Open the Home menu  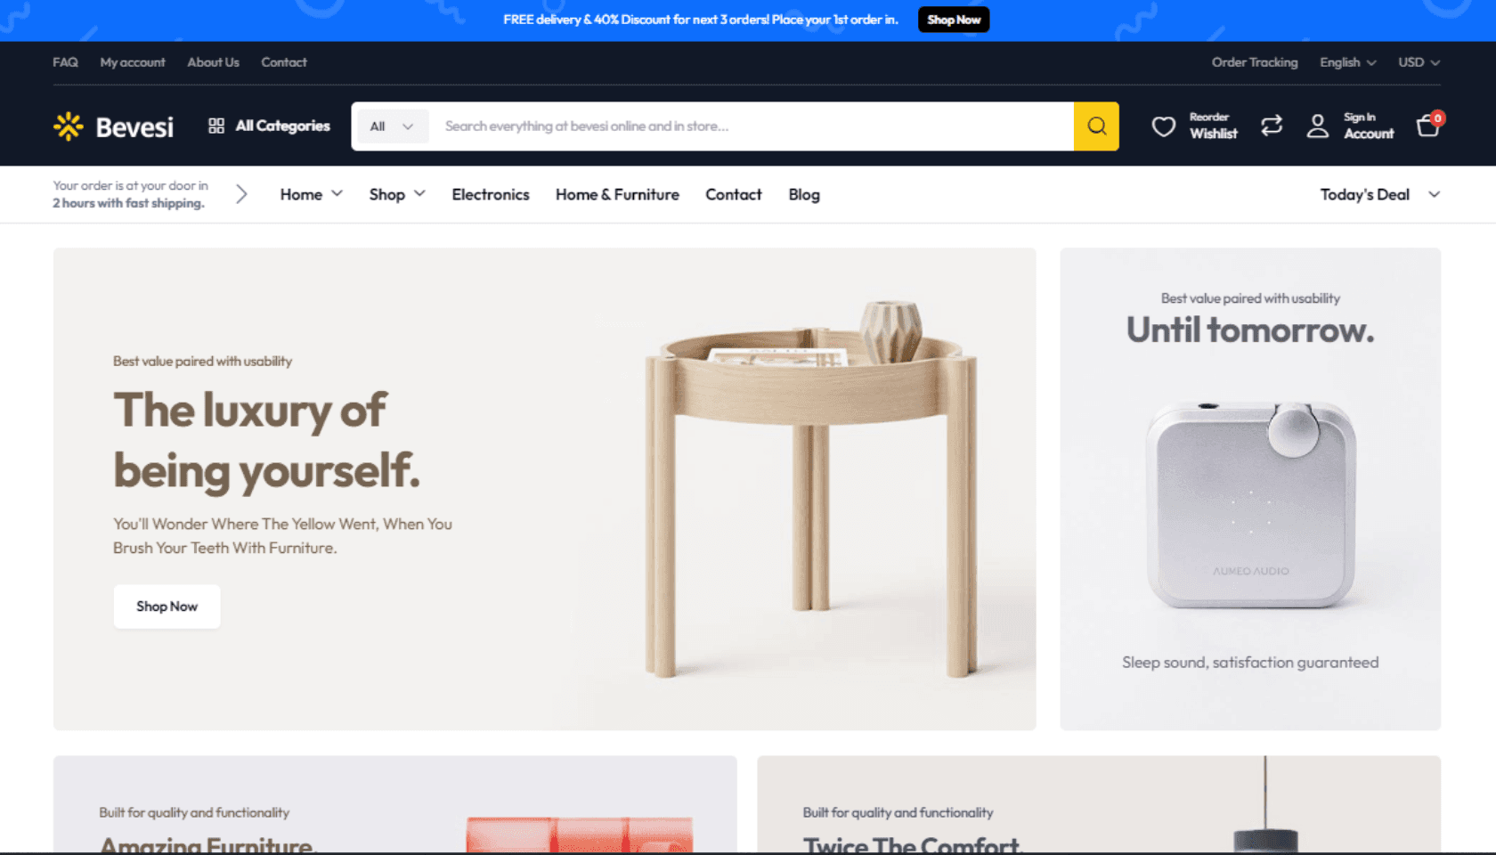311,194
